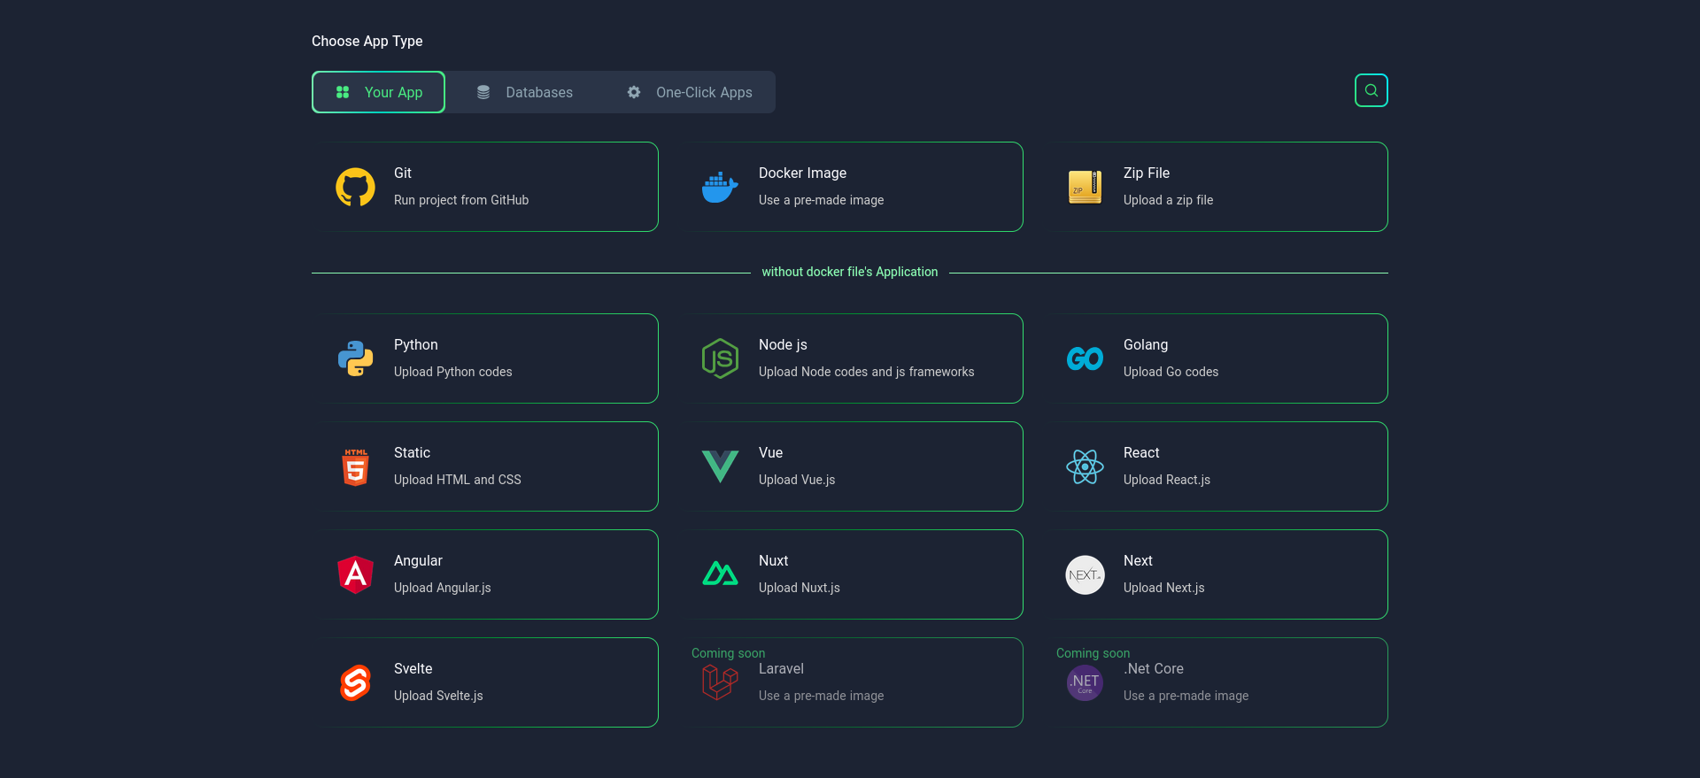Click 'Upload Python codes' description
The height and width of the screenshot is (778, 1700).
coord(453,372)
